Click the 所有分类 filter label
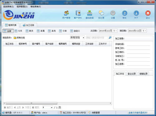Image resolution: width=156 pixels, height=116 pixels. [21, 38]
